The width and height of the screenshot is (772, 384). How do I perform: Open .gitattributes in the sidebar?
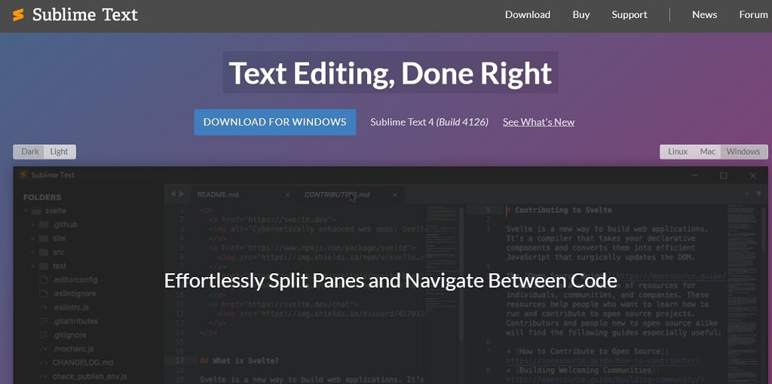point(76,321)
